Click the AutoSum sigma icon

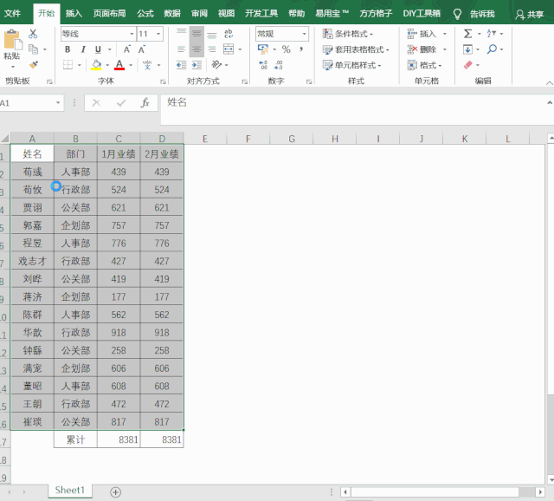pos(467,34)
